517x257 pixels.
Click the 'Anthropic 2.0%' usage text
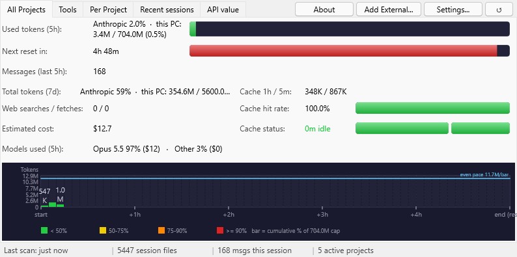[x=119, y=24]
